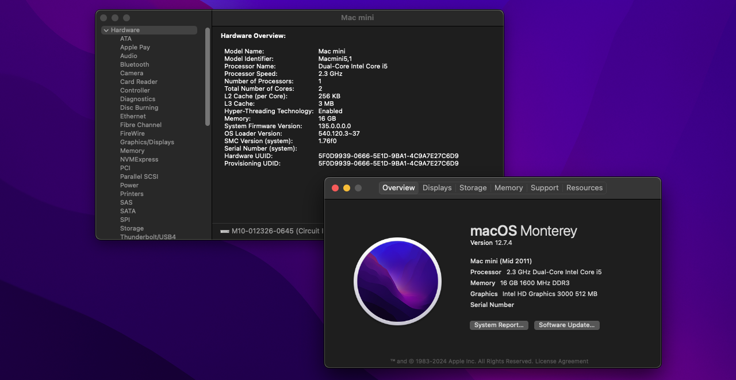Click the Hardware UUID value
Image resolution: width=736 pixels, height=380 pixels.
click(388, 156)
